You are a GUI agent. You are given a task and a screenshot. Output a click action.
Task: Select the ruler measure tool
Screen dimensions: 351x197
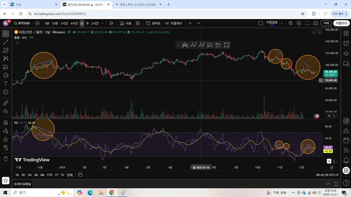pyautogui.click(x=6, y=103)
